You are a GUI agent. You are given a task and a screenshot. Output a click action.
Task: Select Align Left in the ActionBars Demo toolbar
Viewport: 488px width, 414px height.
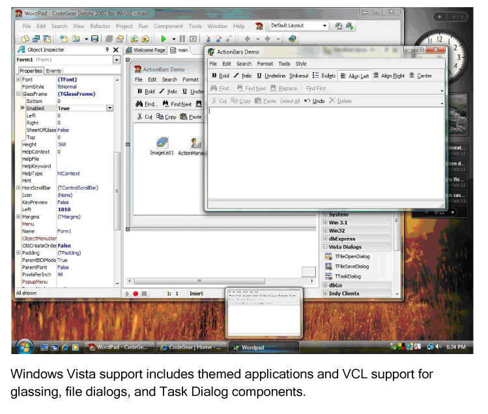354,76
